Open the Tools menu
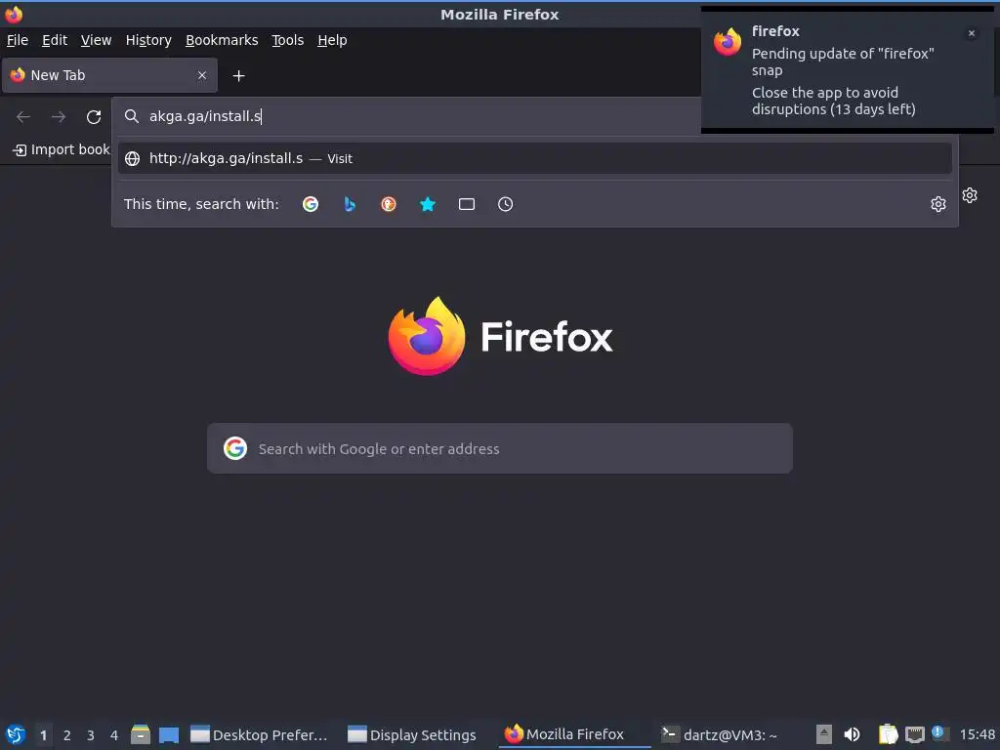1000x750 pixels. [x=288, y=40]
